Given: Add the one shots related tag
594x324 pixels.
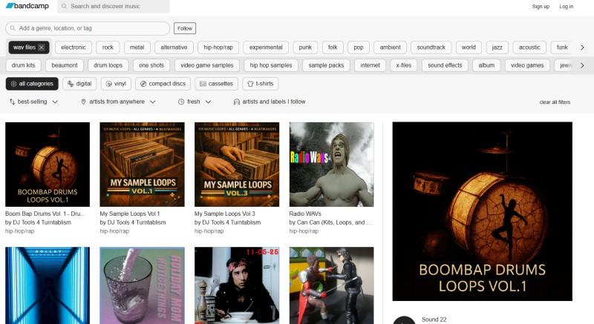Looking at the screenshot, I should click(x=151, y=65).
